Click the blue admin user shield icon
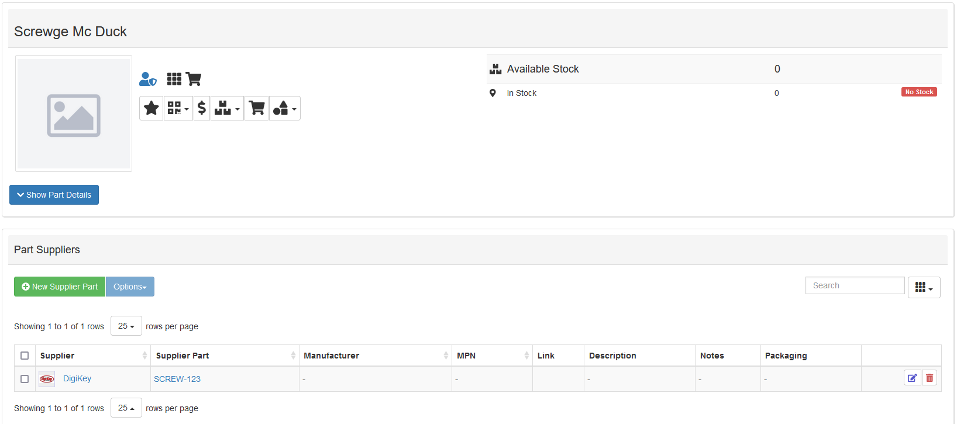957x424 pixels. [148, 79]
